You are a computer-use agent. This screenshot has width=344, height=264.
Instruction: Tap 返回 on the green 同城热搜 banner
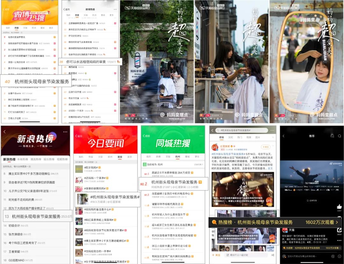click(146, 136)
